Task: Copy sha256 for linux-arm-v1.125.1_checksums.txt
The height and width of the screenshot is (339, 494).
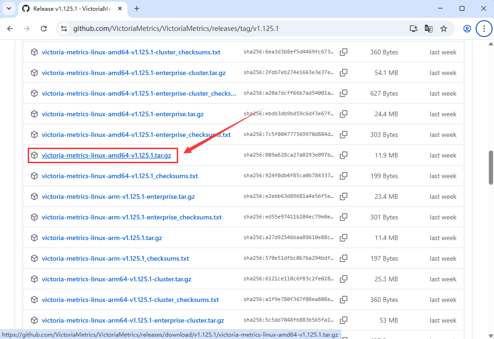Action: pos(344,258)
